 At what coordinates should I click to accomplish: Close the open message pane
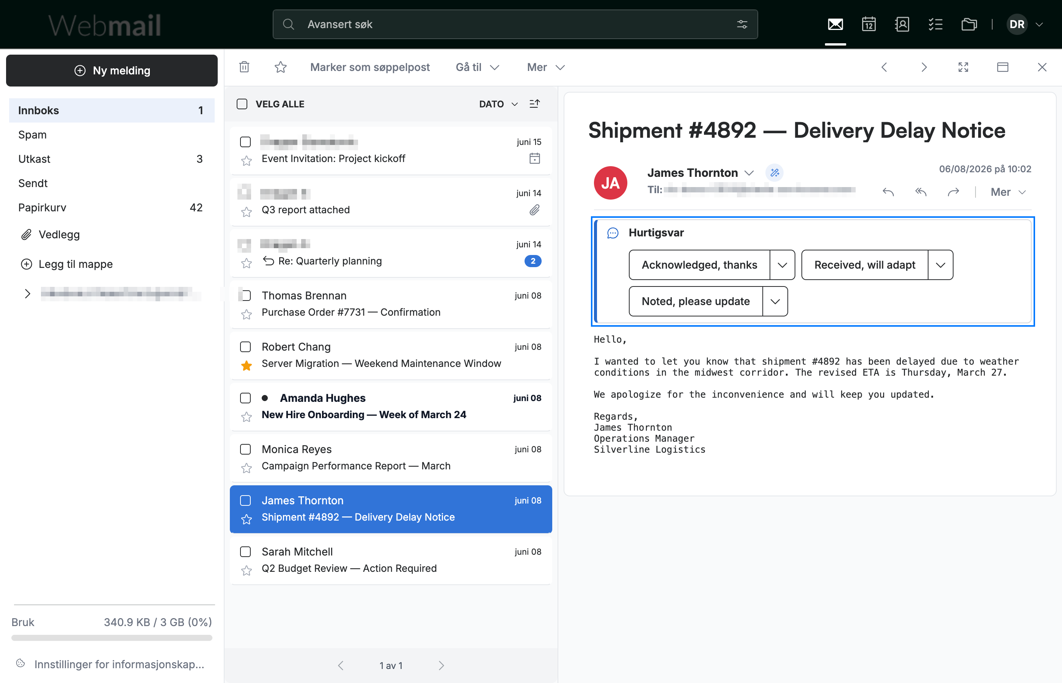click(x=1042, y=67)
